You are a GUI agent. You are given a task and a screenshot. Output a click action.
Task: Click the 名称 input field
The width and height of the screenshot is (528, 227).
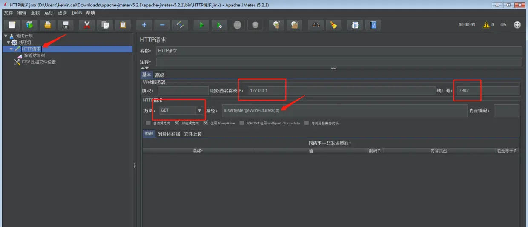(x=339, y=51)
